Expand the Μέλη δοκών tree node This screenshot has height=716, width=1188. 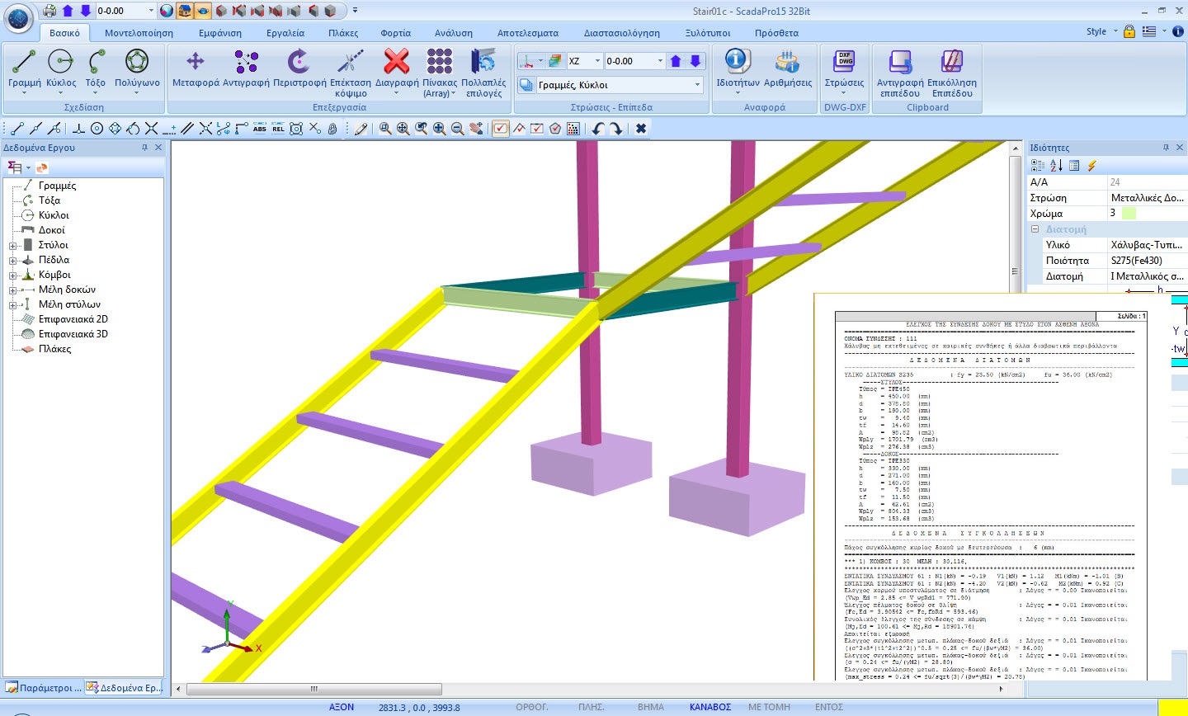point(13,290)
